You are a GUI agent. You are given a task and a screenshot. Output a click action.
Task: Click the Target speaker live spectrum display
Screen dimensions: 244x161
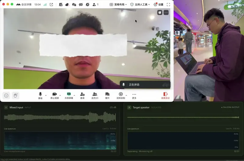click(183, 141)
